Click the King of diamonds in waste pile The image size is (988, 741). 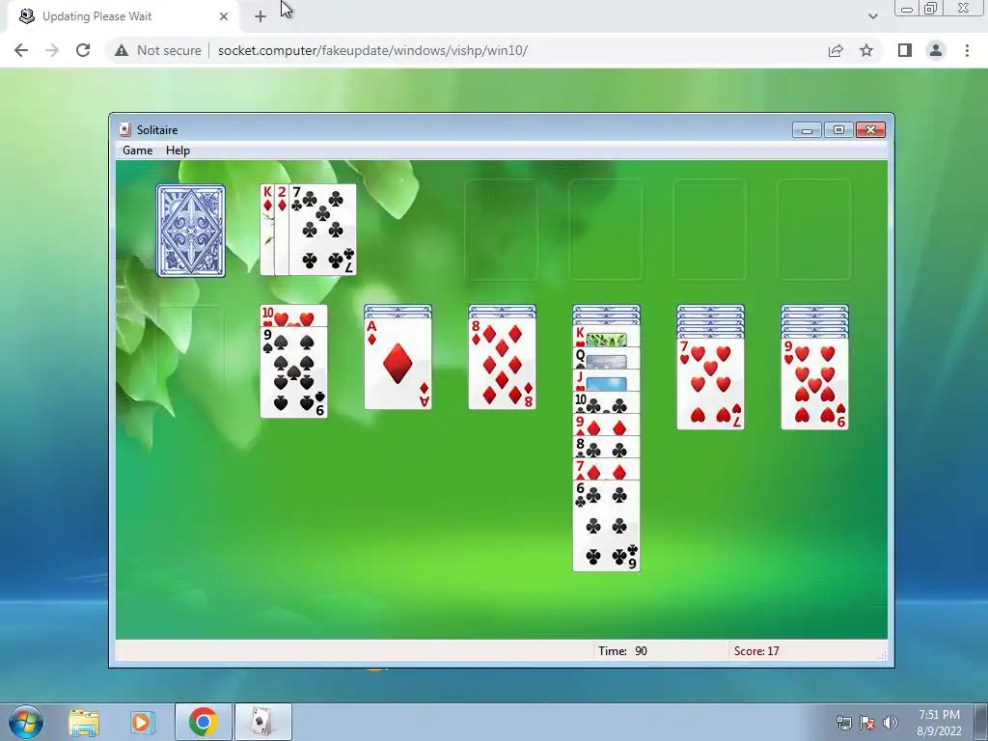tap(267, 230)
